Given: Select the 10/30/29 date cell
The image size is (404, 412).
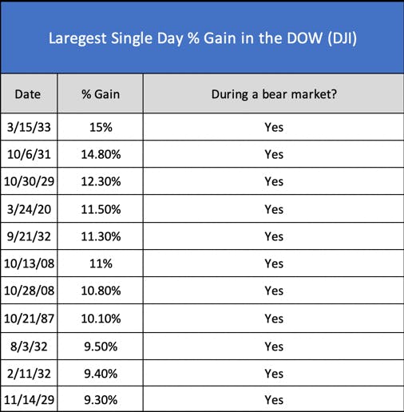Looking at the screenshot, I should pyautogui.click(x=29, y=181).
